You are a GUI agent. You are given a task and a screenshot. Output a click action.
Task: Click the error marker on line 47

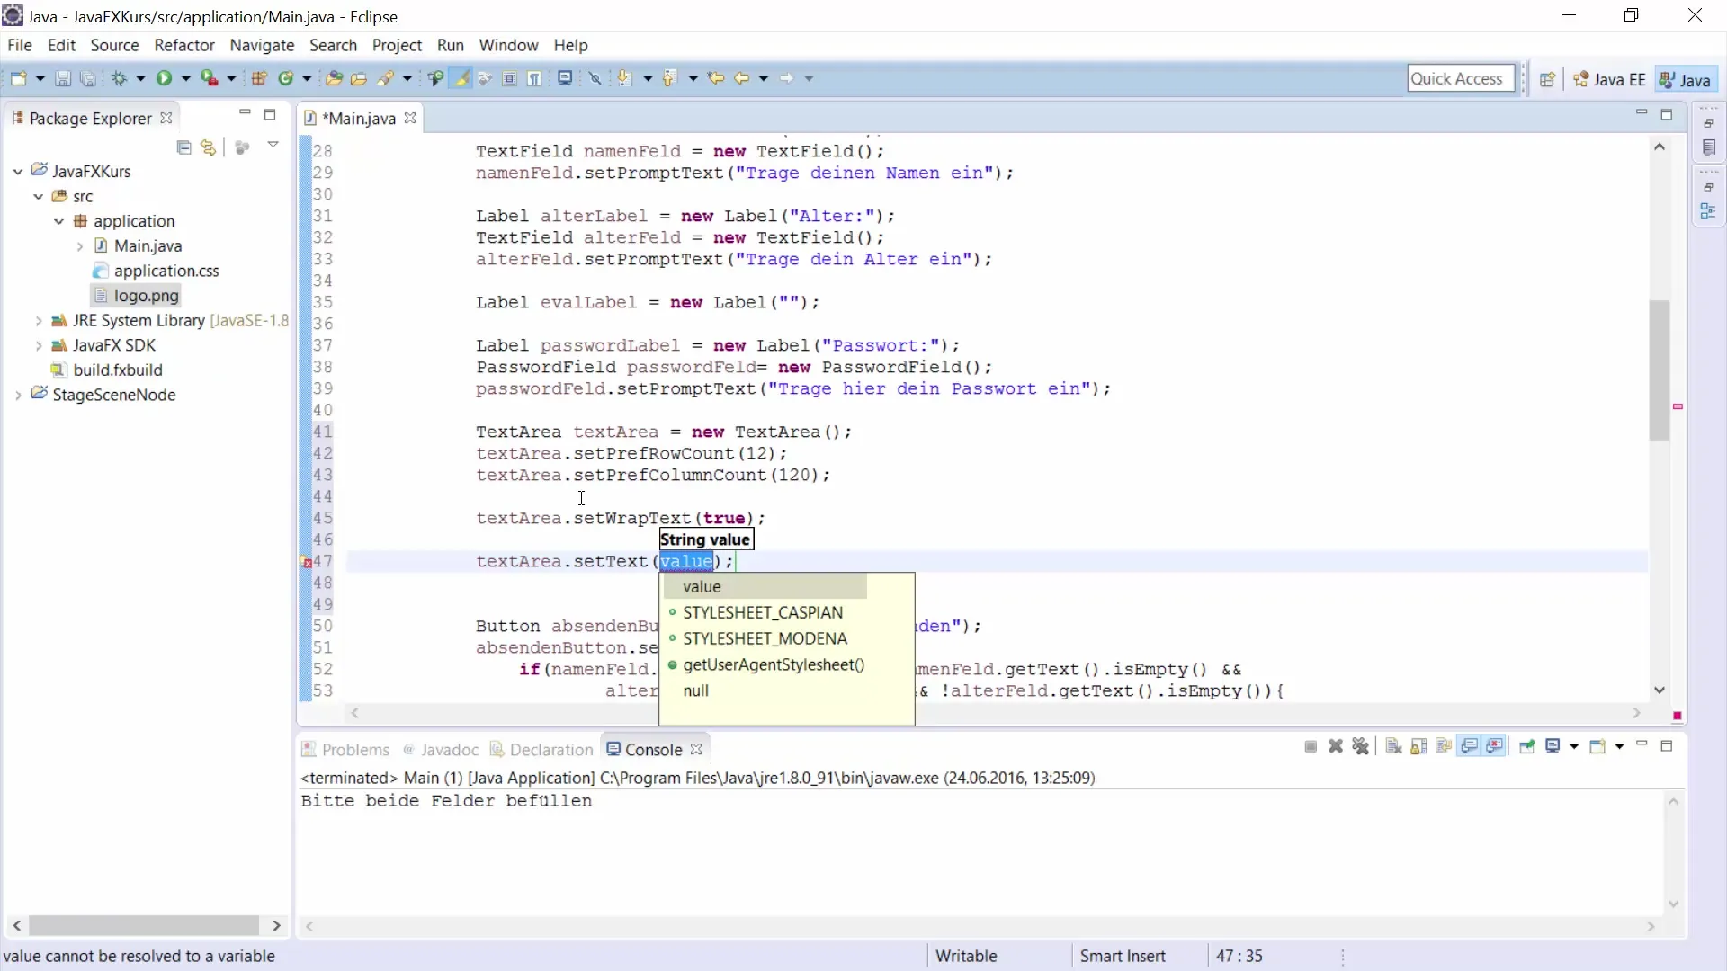[x=307, y=562]
